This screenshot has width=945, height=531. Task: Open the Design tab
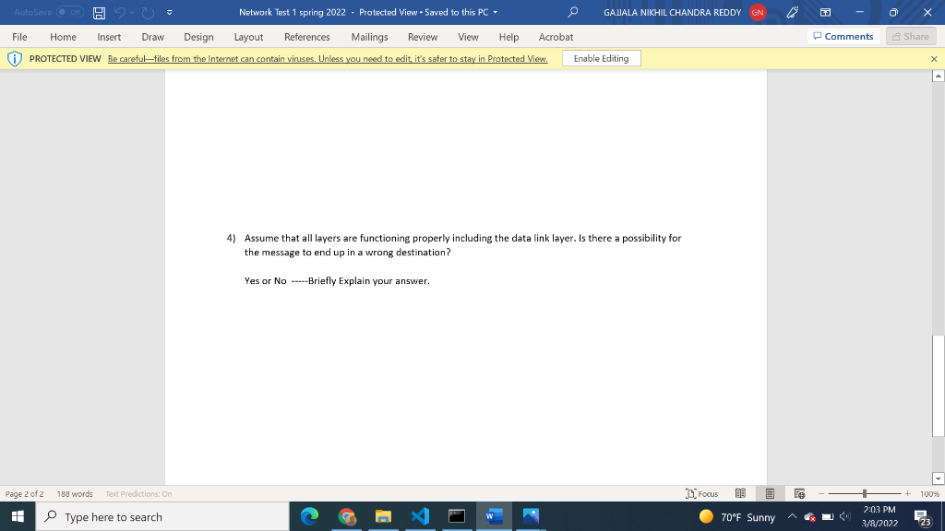point(199,37)
